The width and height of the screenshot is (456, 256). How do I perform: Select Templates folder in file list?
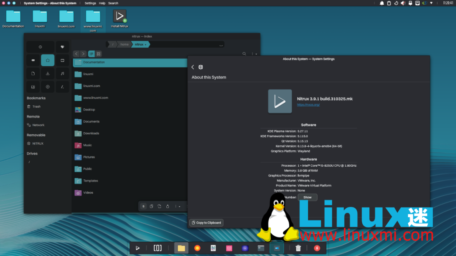(130, 181)
